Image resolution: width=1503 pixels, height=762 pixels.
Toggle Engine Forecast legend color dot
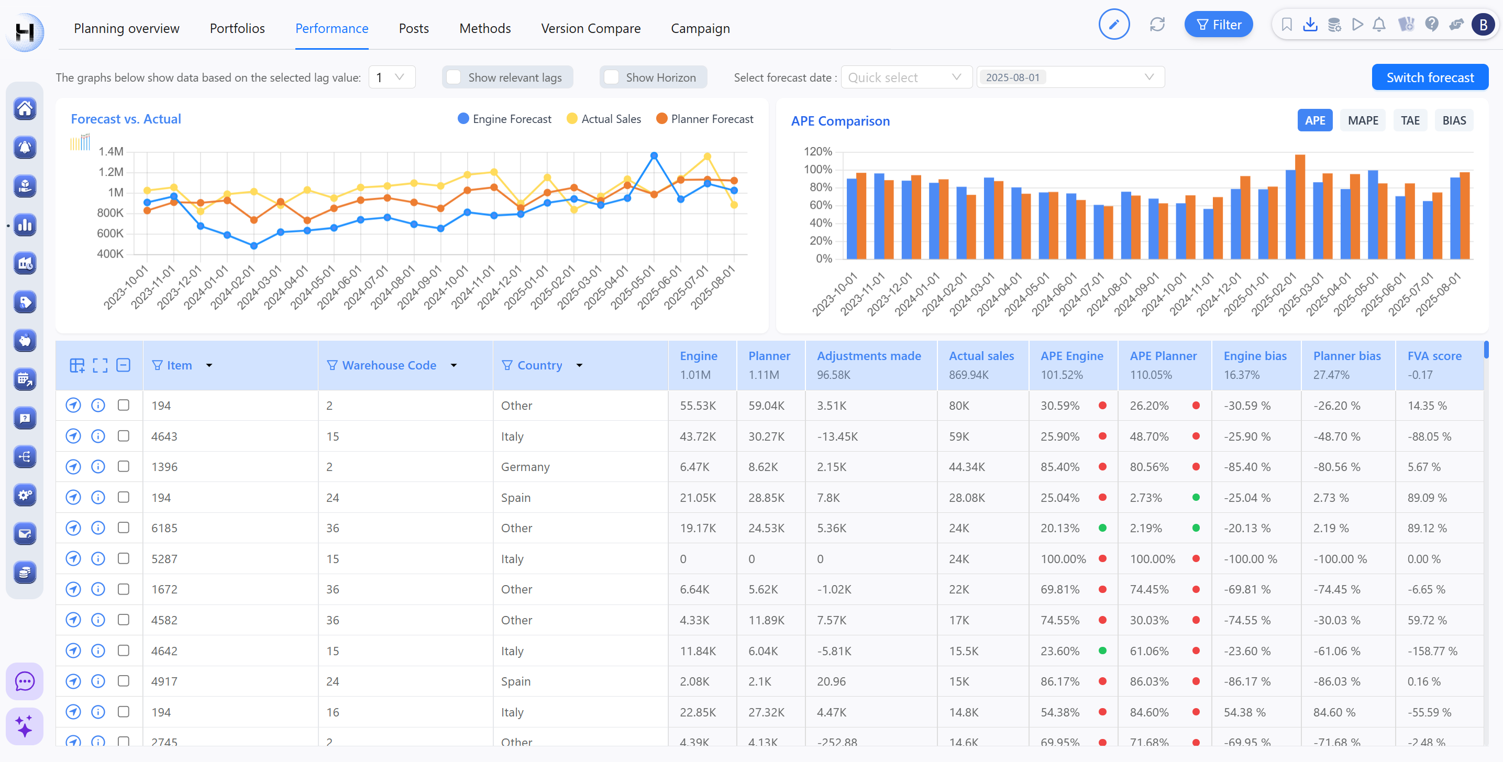point(463,119)
